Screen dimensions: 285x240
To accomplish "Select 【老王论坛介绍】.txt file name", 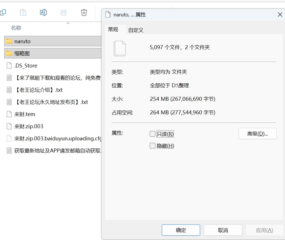I will point(38,90).
